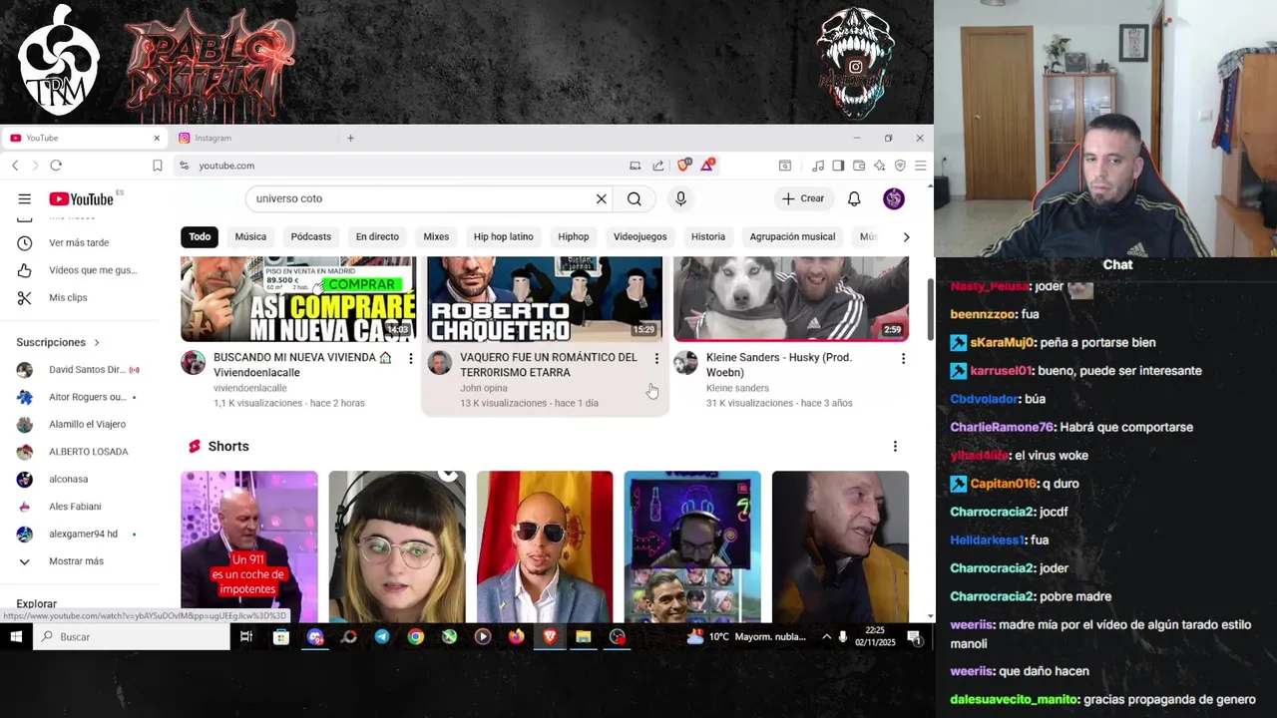
Task: Show hidden system tray icons
Action: pyautogui.click(x=826, y=636)
